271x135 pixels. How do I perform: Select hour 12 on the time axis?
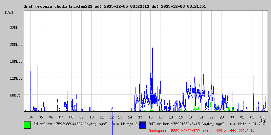[112, 117]
